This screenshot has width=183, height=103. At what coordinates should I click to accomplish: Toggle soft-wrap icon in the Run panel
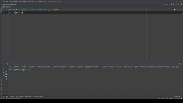coord(6,72)
